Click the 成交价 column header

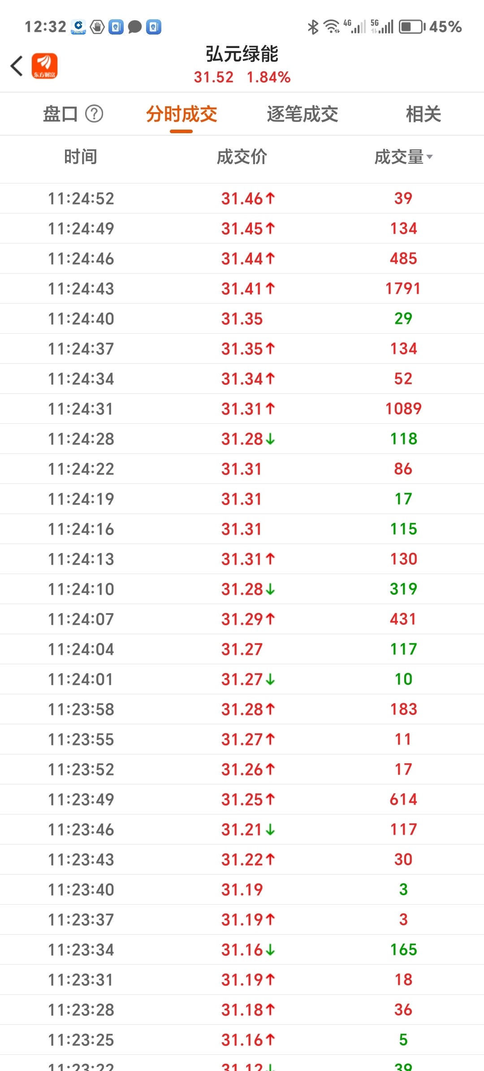click(242, 157)
